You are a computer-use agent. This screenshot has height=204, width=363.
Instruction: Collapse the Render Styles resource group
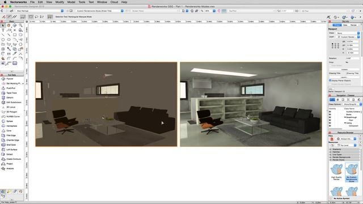(x=330, y=160)
